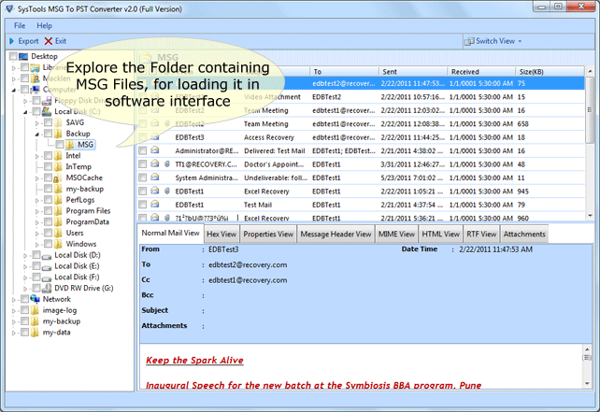Switch to the HTML View tab
This screenshot has height=412, width=600.
coord(440,234)
